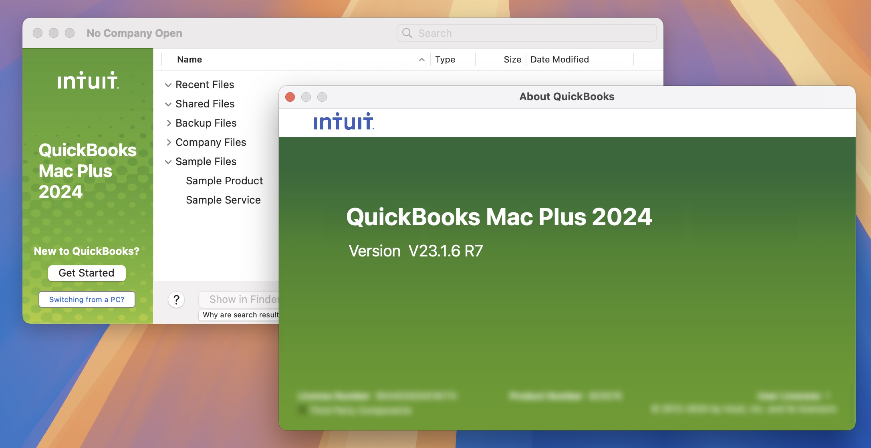Collapse the Sample Files section
Screen dimensions: 871x448
[x=167, y=161]
